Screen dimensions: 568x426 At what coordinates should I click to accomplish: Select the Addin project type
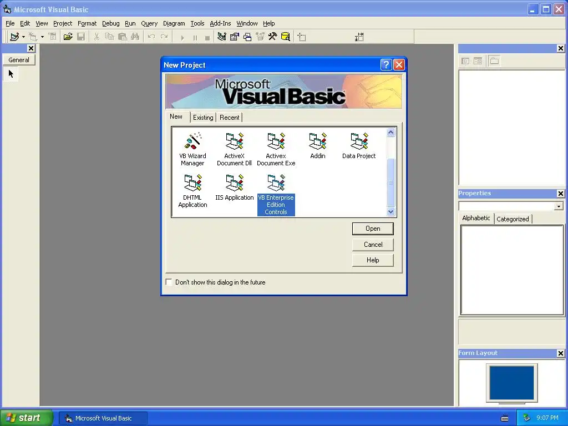318,146
